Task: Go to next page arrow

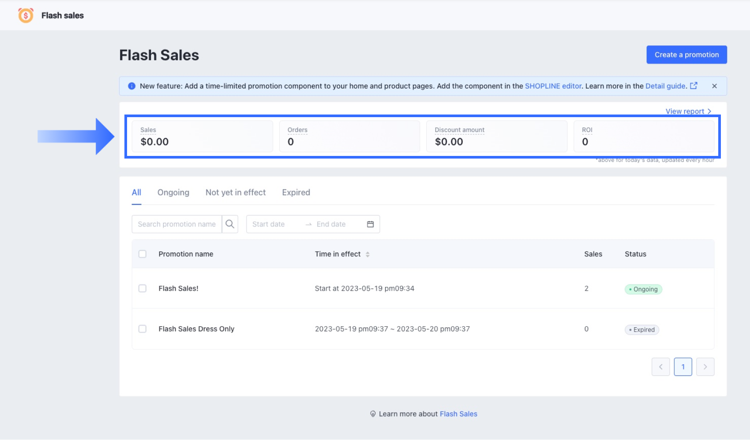Action: (705, 367)
